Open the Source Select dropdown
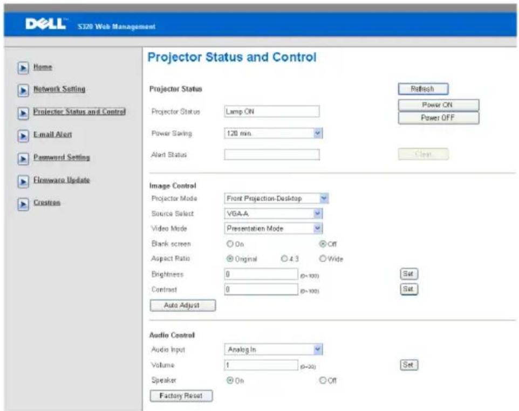519x411 pixels. click(x=274, y=214)
